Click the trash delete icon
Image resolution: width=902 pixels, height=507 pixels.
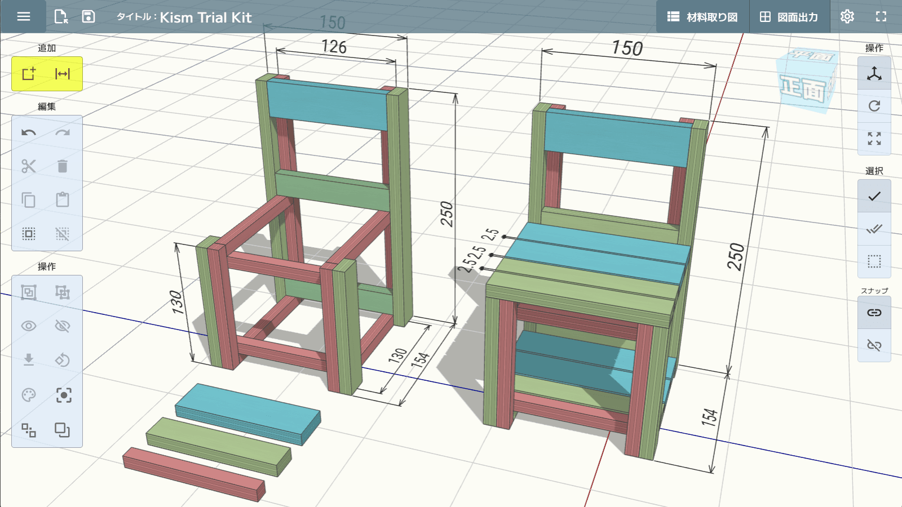click(63, 166)
